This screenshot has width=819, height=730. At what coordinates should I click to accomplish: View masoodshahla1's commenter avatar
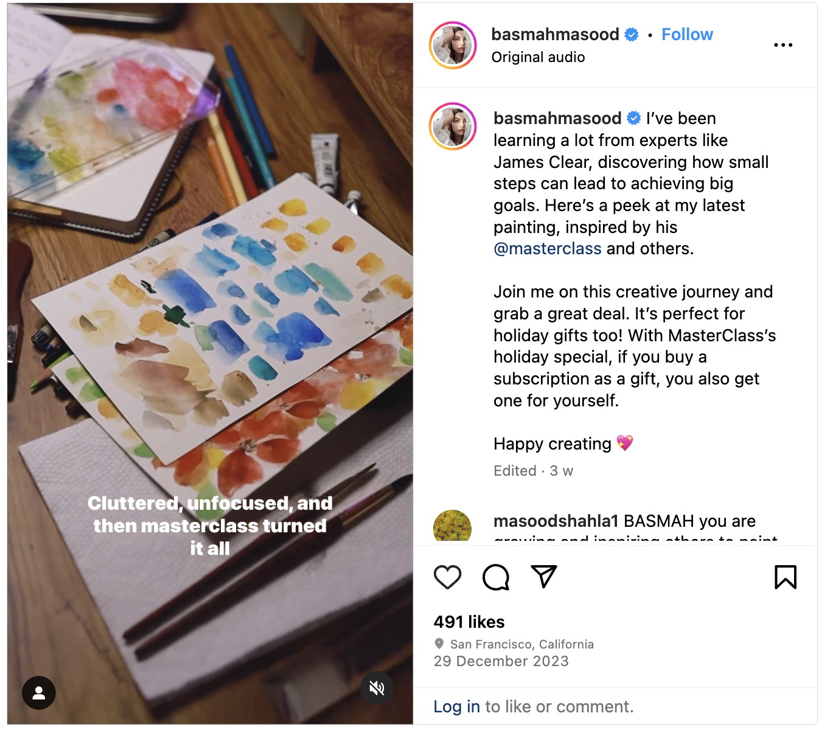(x=452, y=527)
